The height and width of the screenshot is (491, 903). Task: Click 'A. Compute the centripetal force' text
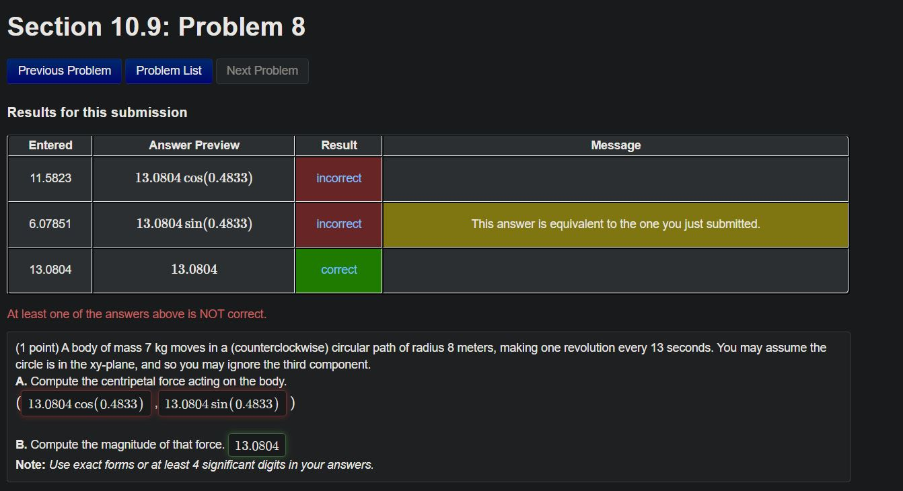click(x=151, y=381)
